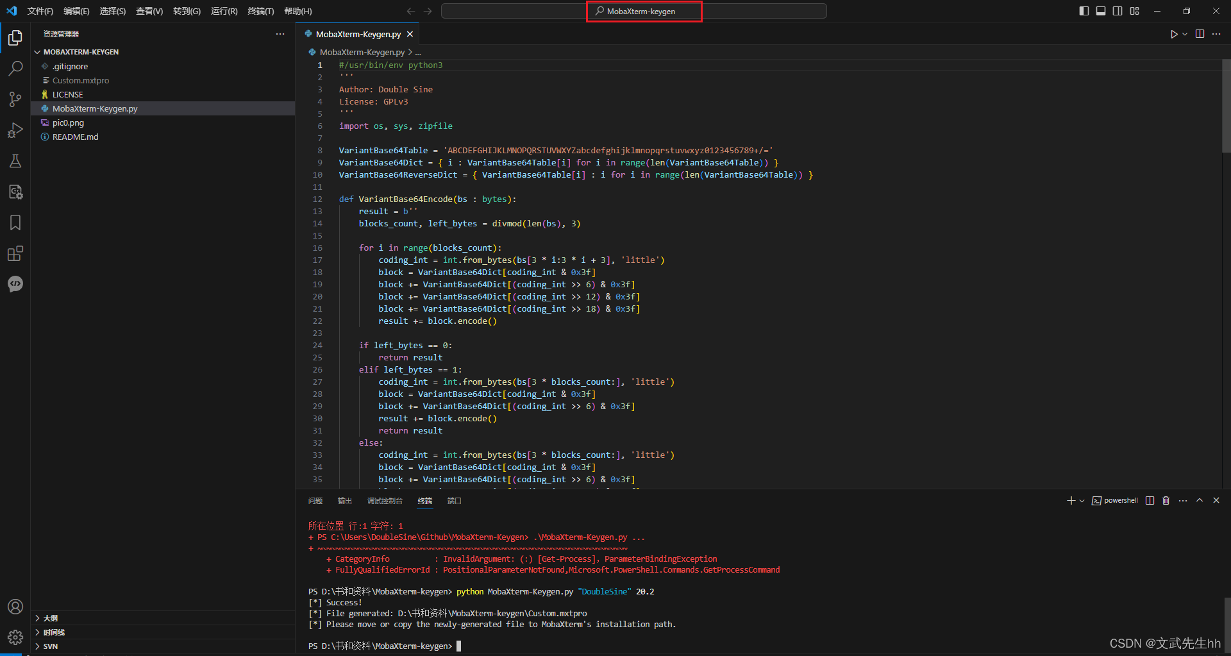Open terminal panel more actions ellipsis
The image size is (1231, 656).
pos(1183,500)
